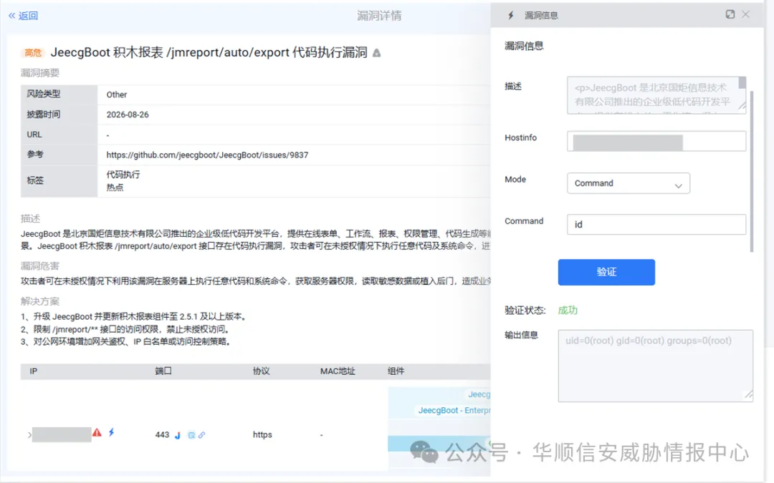Click the lightning icon in the 漏洞信息 panel header

coord(511,15)
